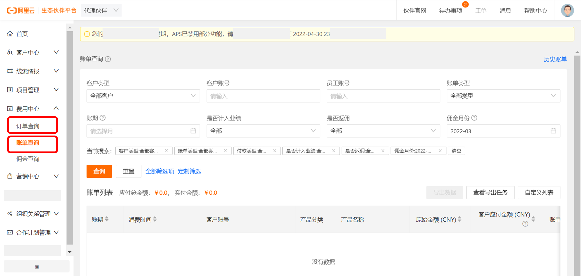581x276 pixels.
Task: Click the home icon beside 首页
Action: pos(10,34)
